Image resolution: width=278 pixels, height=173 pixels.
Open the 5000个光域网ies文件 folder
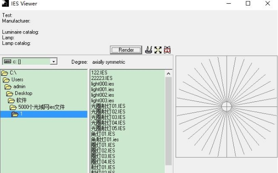(37, 107)
